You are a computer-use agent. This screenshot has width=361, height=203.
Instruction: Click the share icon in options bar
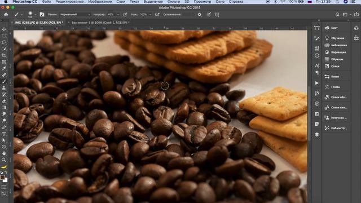[356, 15]
